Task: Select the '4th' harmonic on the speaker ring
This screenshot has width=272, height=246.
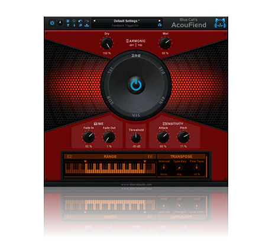Action: [161, 100]
